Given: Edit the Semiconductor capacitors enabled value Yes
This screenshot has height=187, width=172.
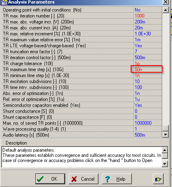Looking at the screenshot, I should coord(148,105).
